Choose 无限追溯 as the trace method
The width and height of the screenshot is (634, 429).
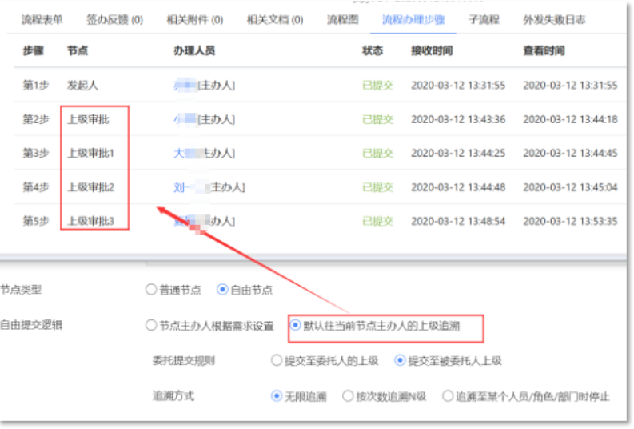pyautogui.click(x=277, y=395)
